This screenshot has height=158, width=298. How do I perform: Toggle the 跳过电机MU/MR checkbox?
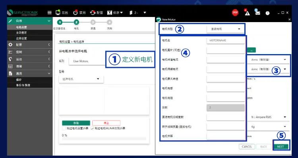[x=92, y=128]
